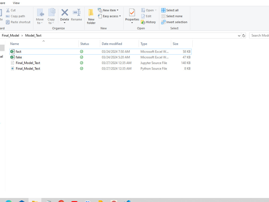Click Select all
269x202 pixels.
[x=170, y=10]
